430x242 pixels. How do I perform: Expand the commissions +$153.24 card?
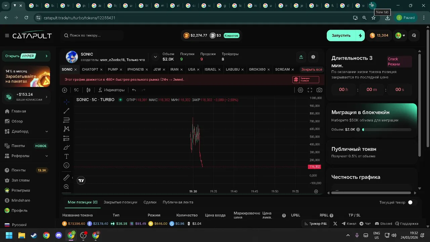click(x=26, y=97)
